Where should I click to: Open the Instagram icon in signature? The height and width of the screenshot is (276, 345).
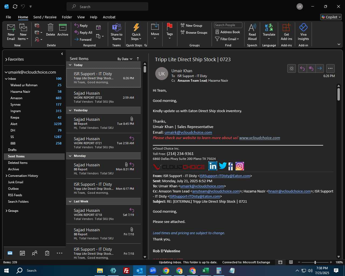[240, 166]
